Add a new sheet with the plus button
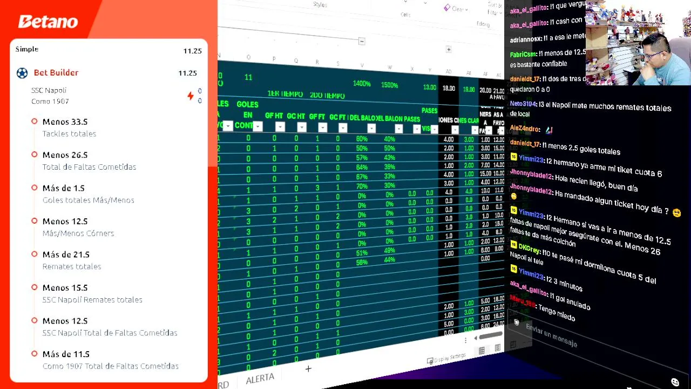 308,369
